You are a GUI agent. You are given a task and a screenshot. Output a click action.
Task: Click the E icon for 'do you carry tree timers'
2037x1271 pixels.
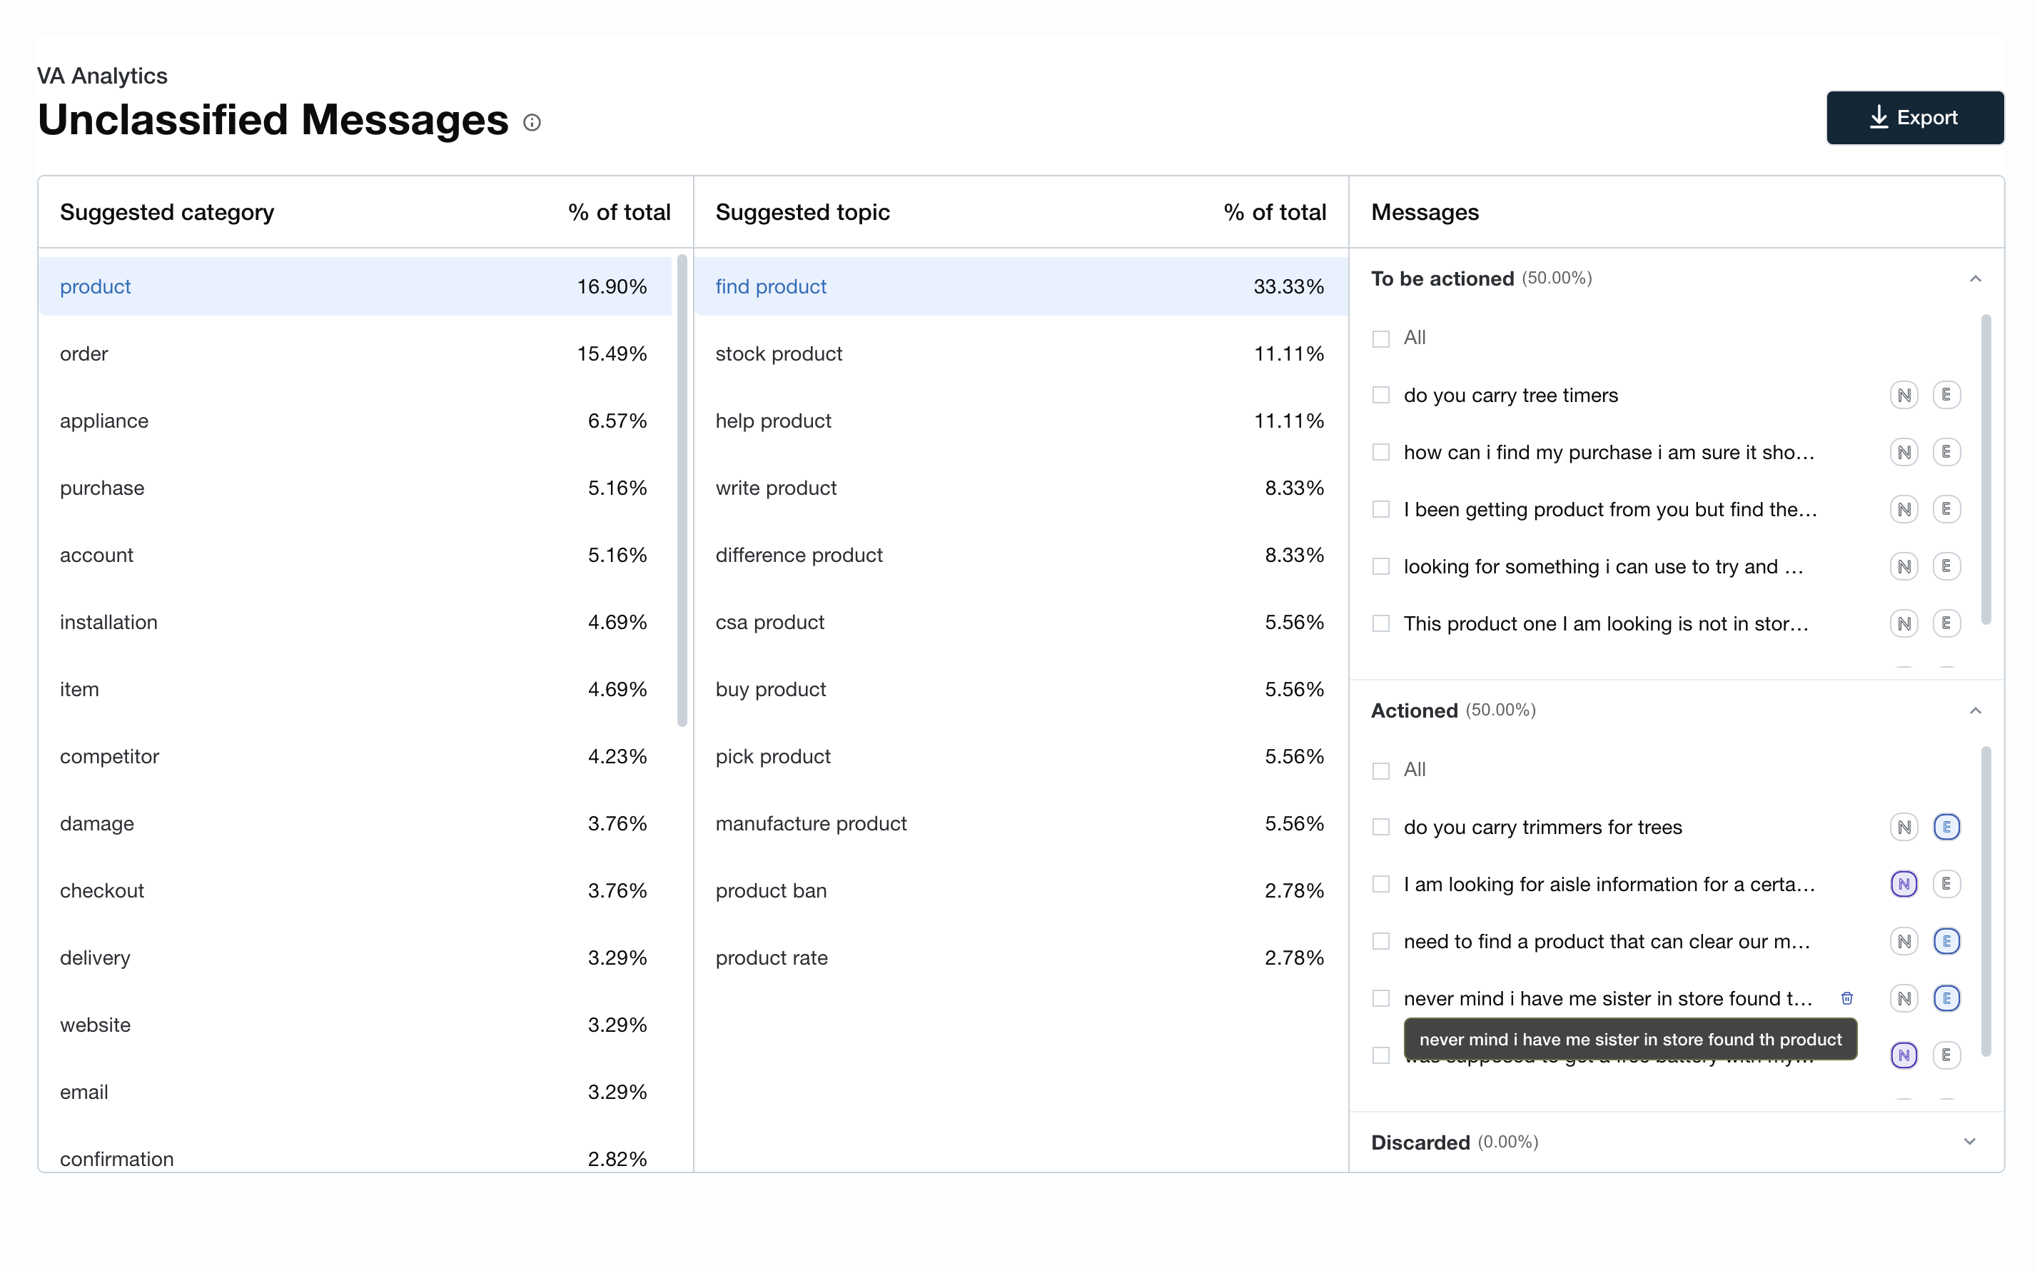[x=1946, y=395]
